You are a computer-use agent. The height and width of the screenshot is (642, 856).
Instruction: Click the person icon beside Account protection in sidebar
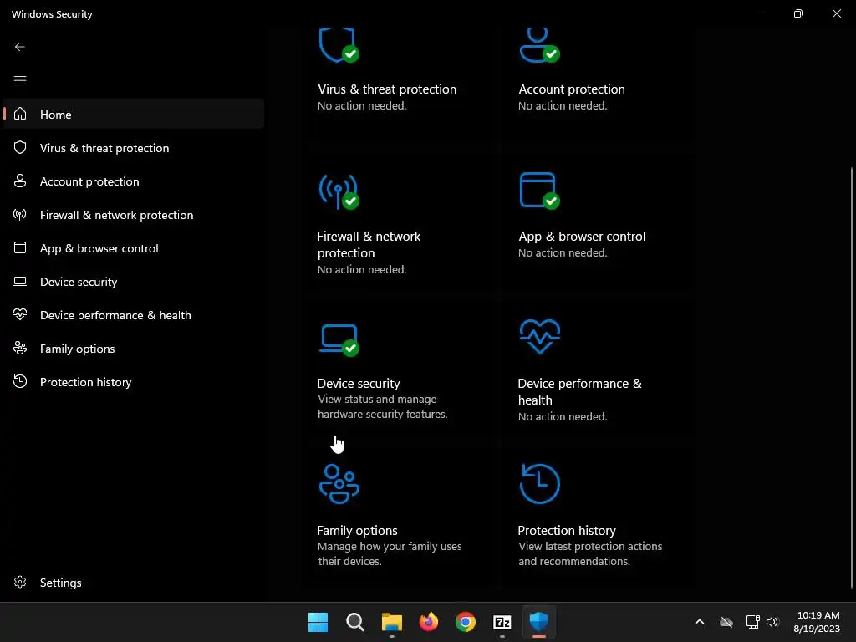[20, 181]
